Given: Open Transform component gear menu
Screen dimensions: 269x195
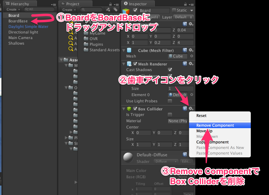Looking at the screenshot, I should pyautogui.click(x=191, y=24).
